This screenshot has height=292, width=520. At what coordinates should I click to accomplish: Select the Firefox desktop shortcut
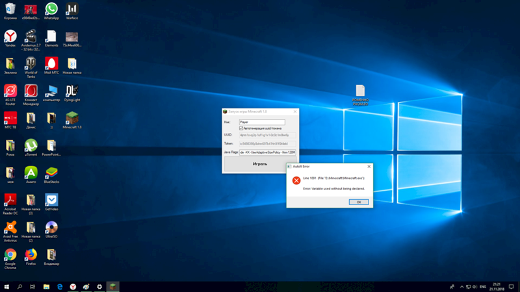click(x=31, y=257)
